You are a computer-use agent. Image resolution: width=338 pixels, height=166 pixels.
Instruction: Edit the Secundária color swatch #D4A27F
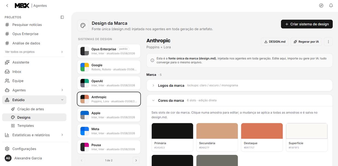[217, 131]
